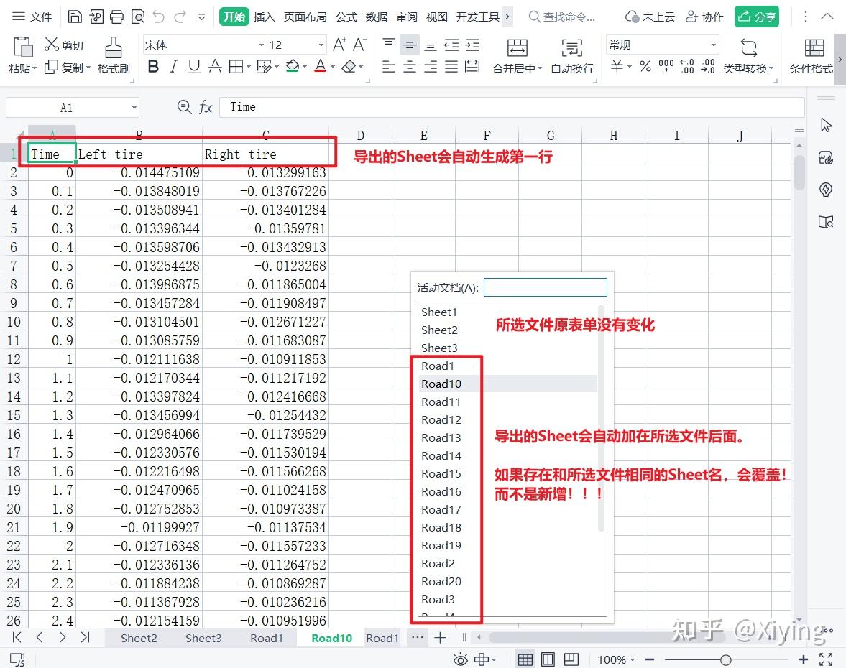Click the Increase Decimal icon
The height and width of the screenshot is (668, 846).
[x=707, y=66]
